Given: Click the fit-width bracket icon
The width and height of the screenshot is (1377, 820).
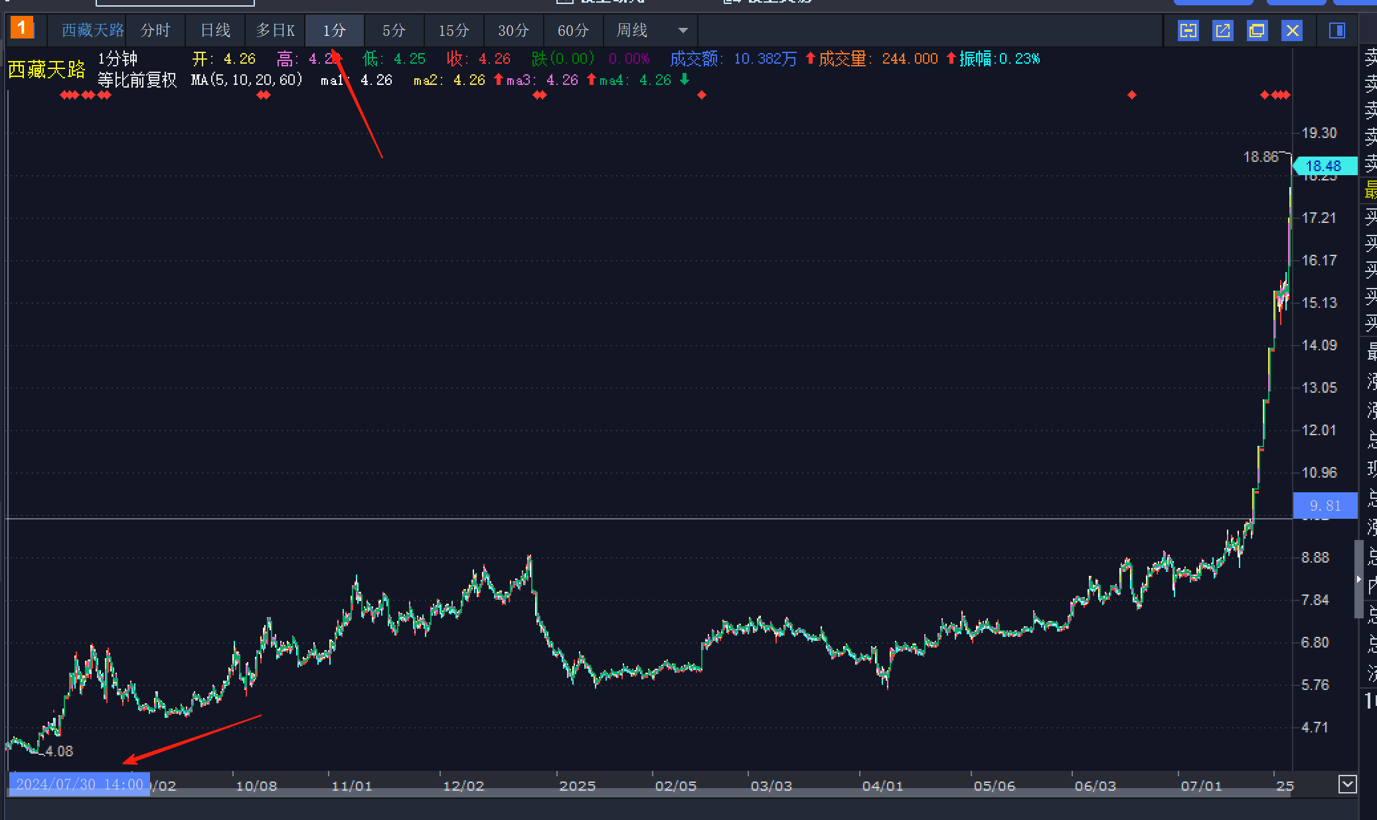Looking at the screenshot, I should [x=1188, y=31].
